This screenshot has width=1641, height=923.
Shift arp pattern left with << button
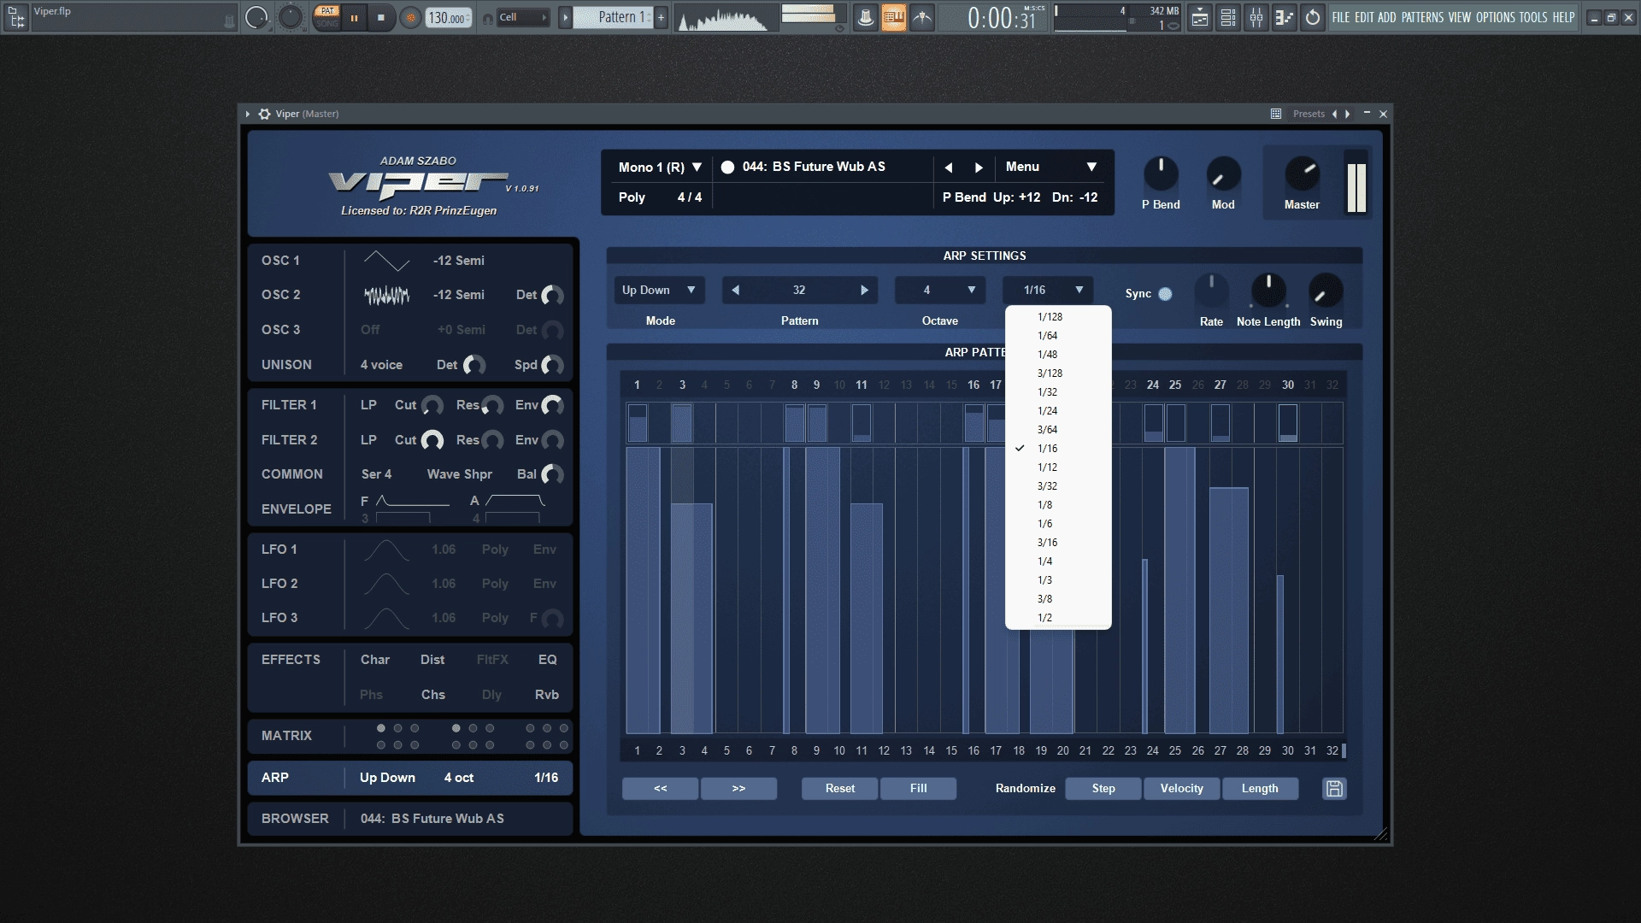click(661, 789)
